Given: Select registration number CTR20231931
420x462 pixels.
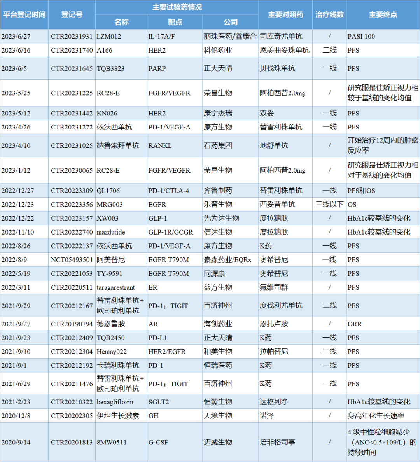Looking at the screenshot, I should click(x=72, y=37).
